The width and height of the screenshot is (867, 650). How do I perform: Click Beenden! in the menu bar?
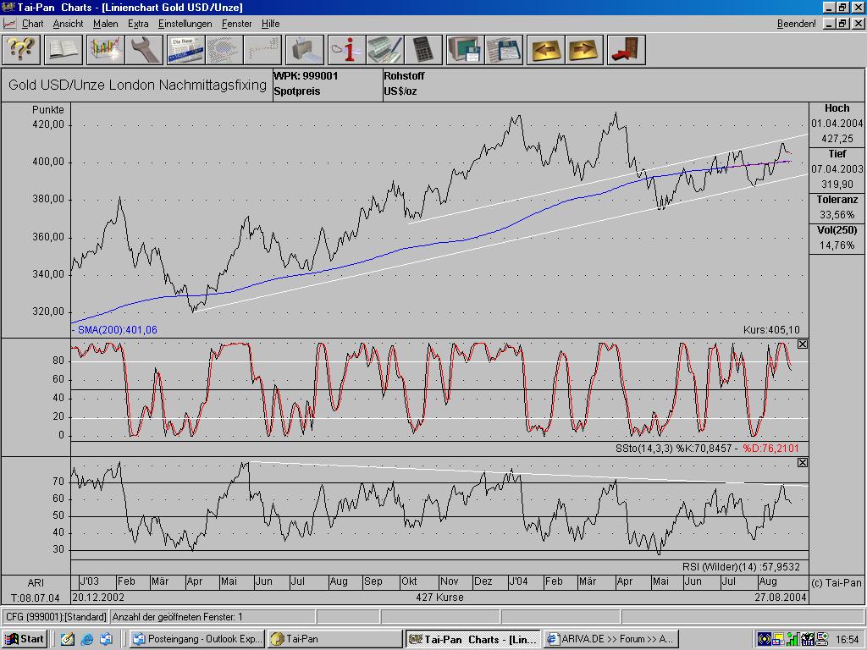796,24
